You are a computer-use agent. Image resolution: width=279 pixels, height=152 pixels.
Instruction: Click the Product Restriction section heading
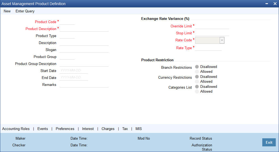click(x=157, y=60)
